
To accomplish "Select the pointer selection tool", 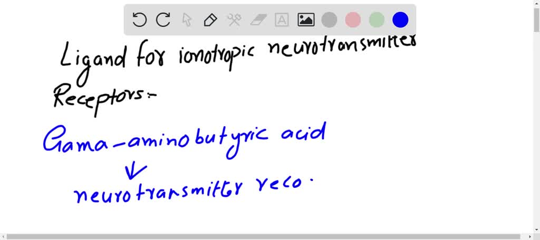I will click(x=187, y=20).
